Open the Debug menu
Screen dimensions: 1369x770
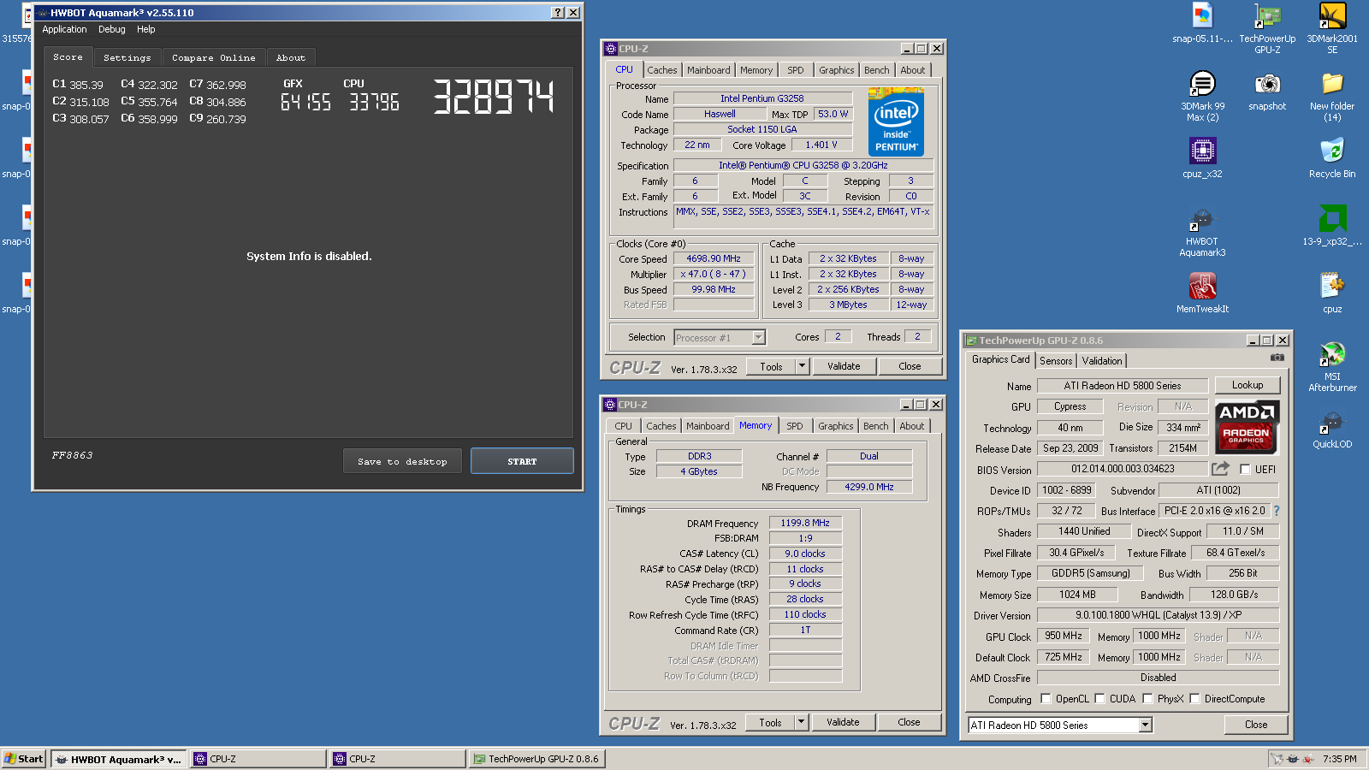[111, 29]
